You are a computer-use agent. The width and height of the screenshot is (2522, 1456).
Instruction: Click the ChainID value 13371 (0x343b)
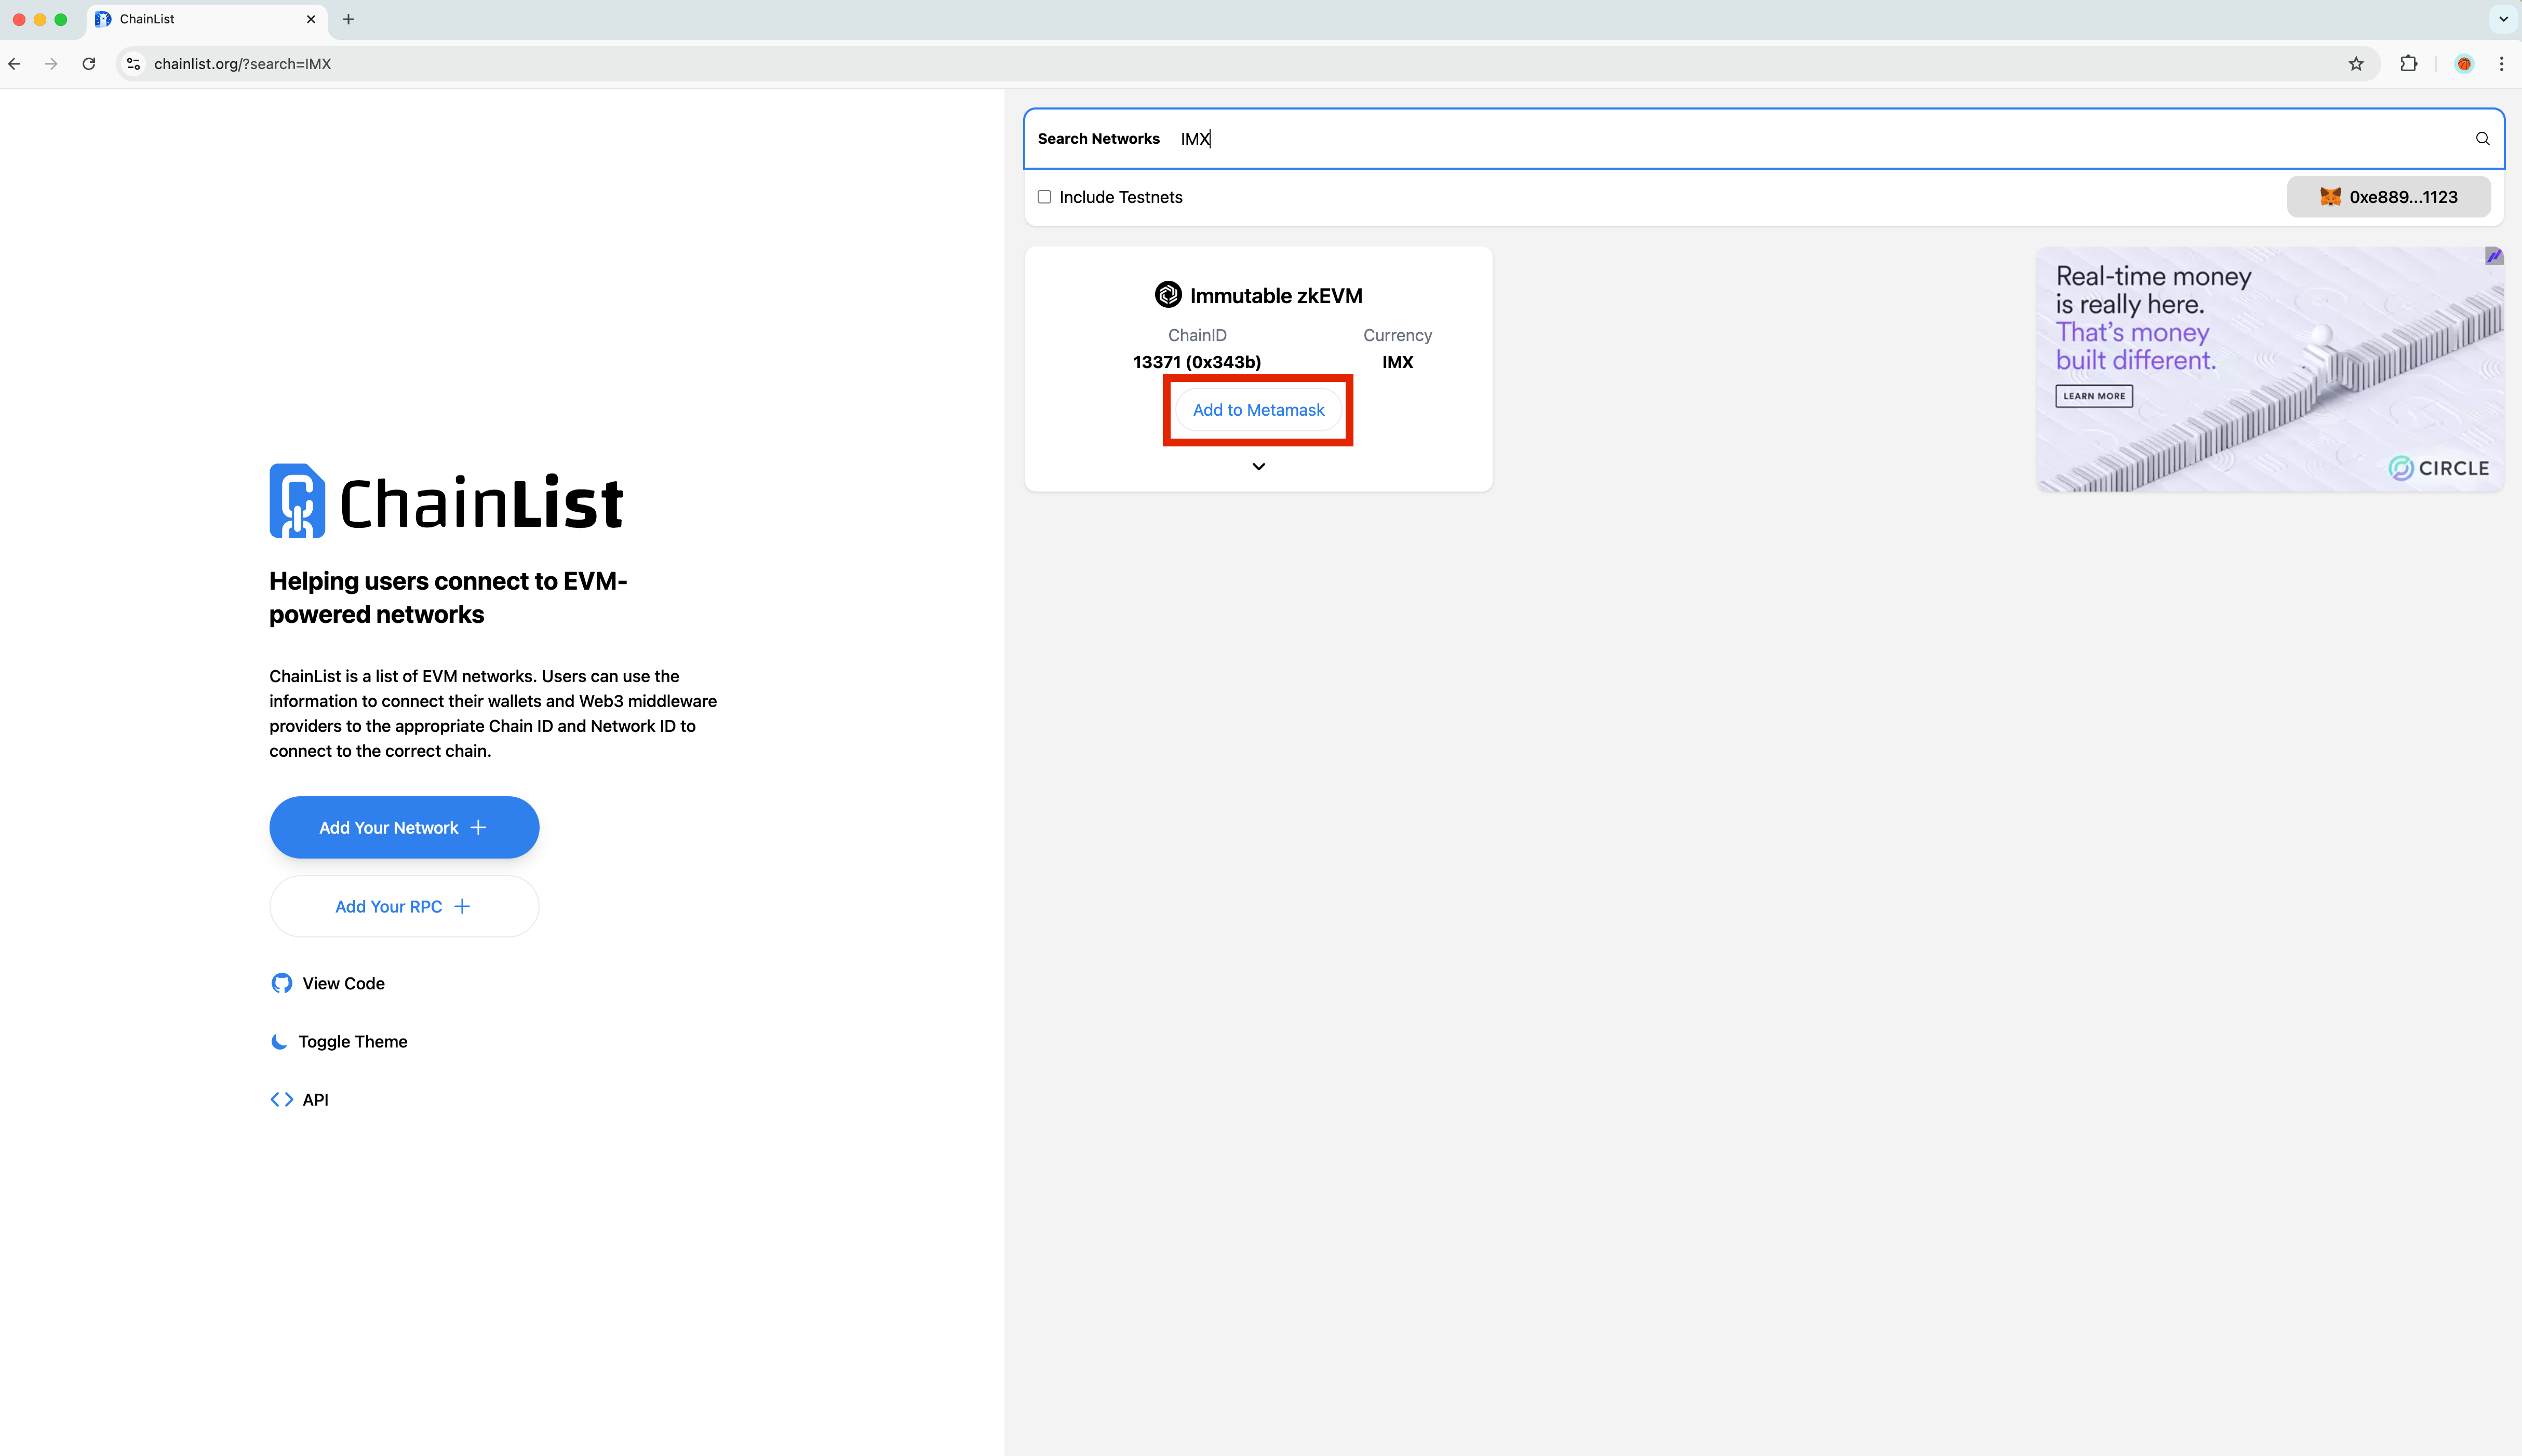click(1197, 362)
